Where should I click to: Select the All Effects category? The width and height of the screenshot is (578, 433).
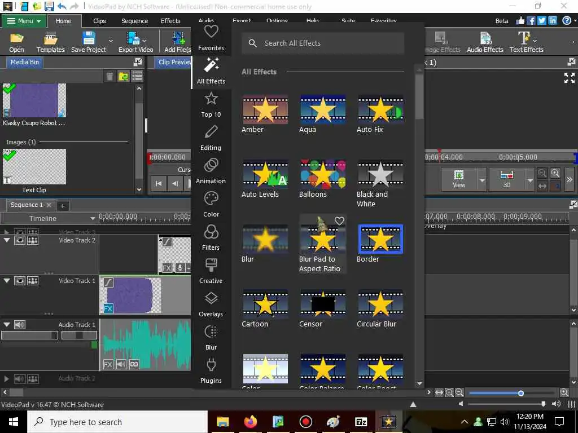pos(211,72)
